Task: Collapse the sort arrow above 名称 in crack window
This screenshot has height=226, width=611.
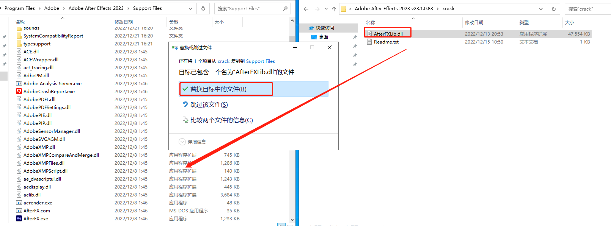Action: point(413,18)
